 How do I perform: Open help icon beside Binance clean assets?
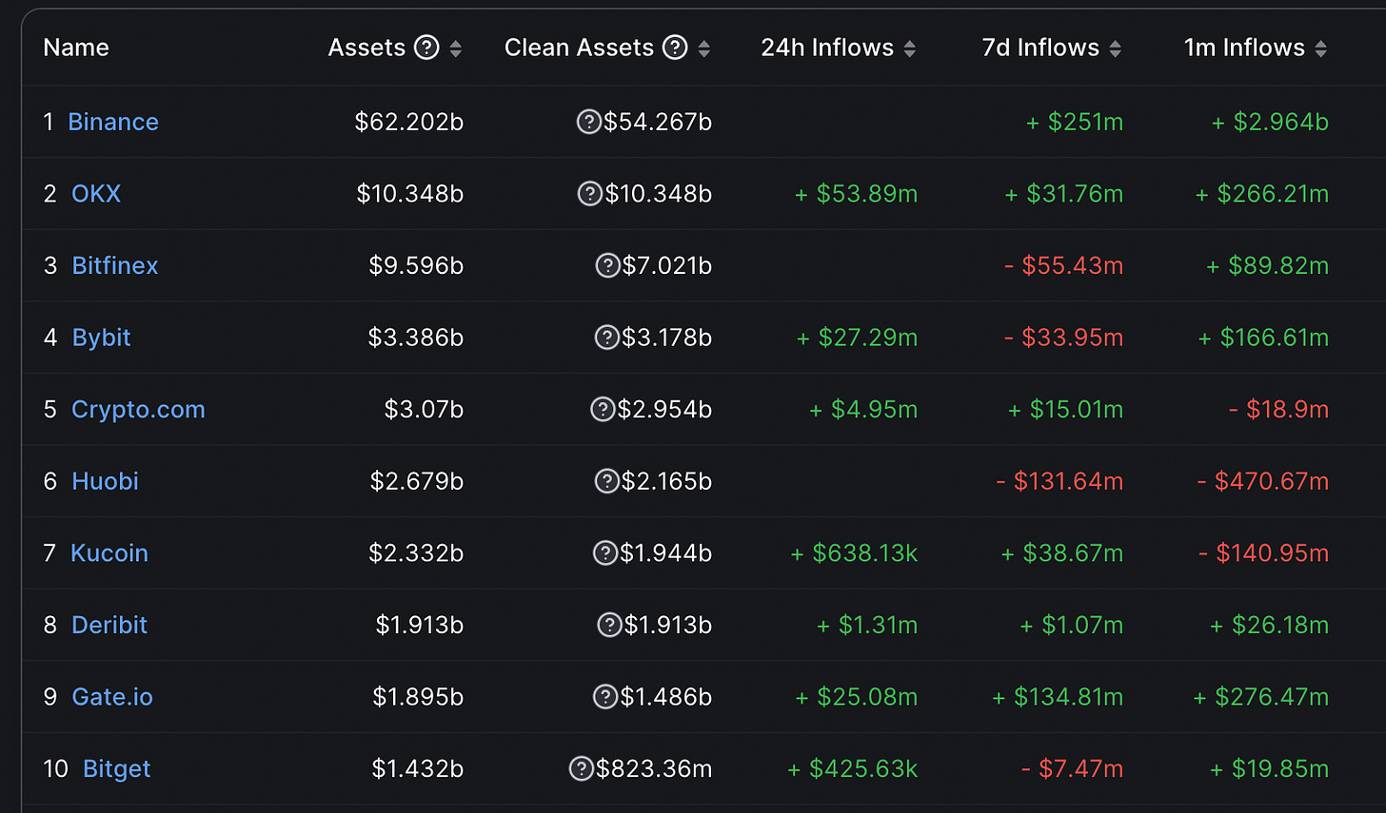[x=589, y=122]
